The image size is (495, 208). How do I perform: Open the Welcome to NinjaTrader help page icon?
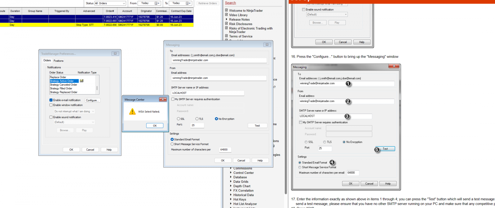[x=226, y=10]
